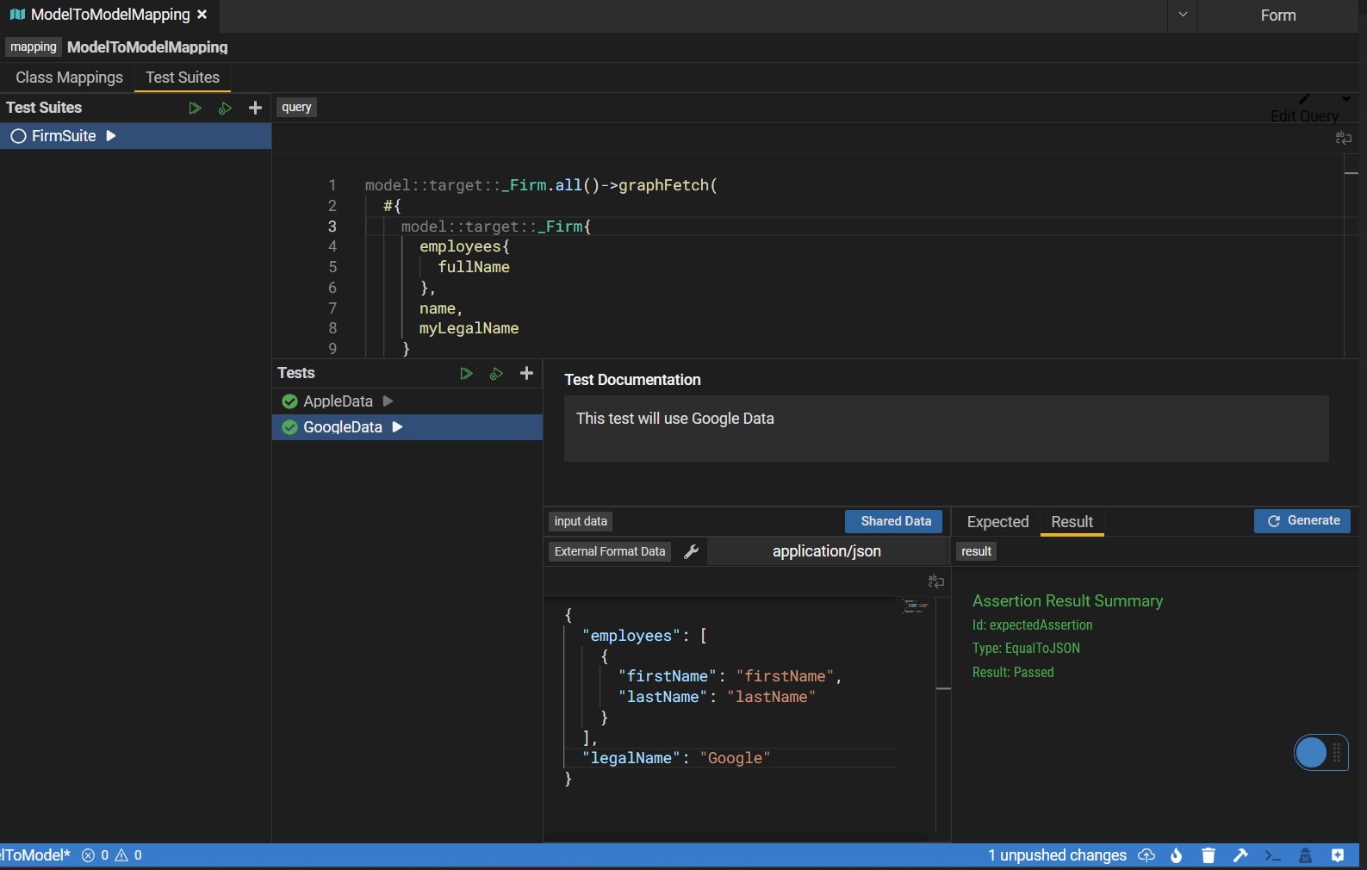Toggle word wrap in query editor
The height and width of the screenshot is (870, 1367).
(1343, 138)
